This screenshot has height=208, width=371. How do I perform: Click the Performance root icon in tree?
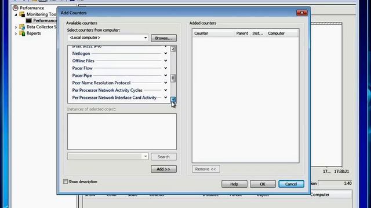coord(16,8)
